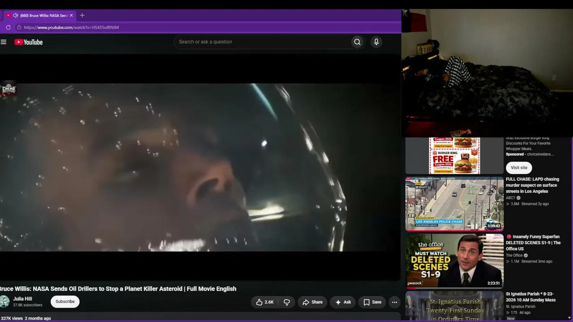Visit the ABC7 channel link

click(x=510, y=198)
